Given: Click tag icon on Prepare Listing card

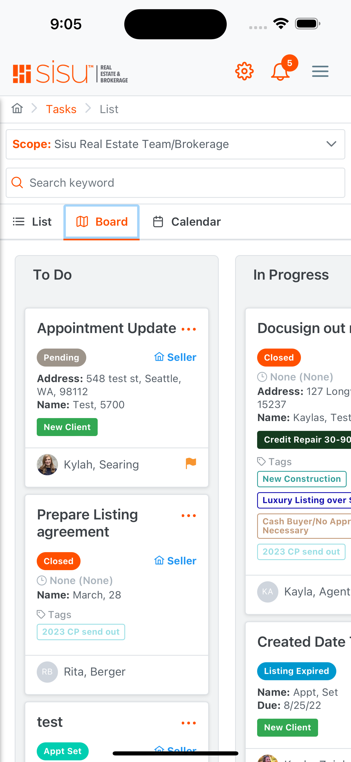Looking at the screenshot, I should coord(41,615).
